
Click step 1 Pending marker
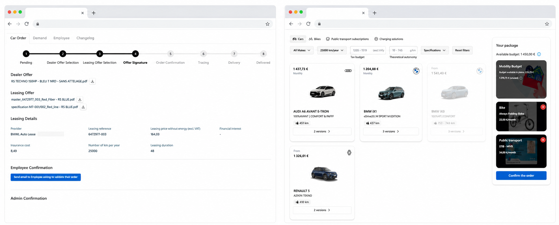tap(26, 54)
